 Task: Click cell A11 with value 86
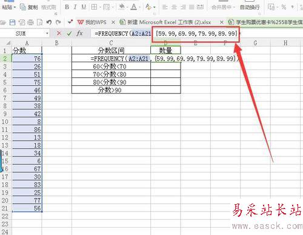click(27, 129)
